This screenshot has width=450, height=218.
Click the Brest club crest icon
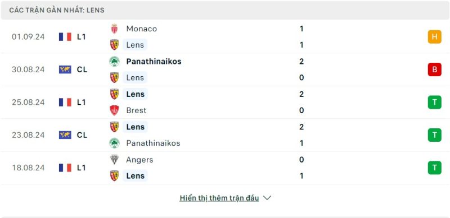point(114,110)
